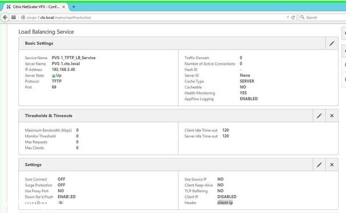This screenshot has width=346, height=213.
Task: Click the Maximum Bandwidth (Kbps) label
Action: pyautogui.click(x=48, y=131)
